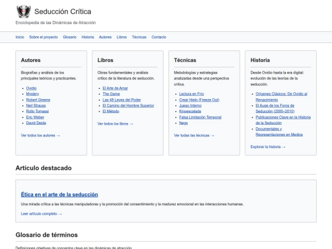This screenshot has height=249, width=332.
Task: Click the Seducción Crítica shield logo
Action: pyautogui.click(x=23, y=12)
